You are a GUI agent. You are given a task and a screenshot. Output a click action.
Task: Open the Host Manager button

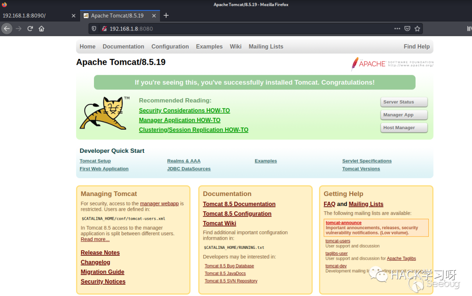tap(404, 127)
